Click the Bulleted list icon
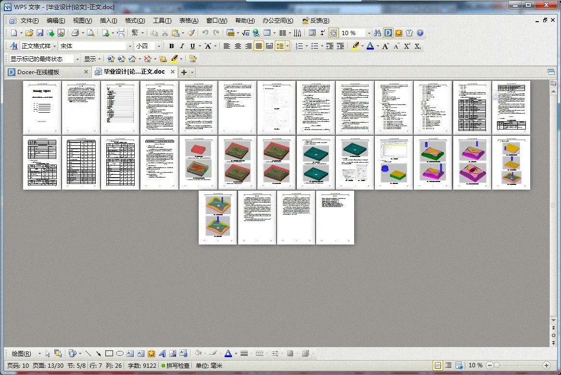This screenshot has height=375, width=561. point(315,46)
